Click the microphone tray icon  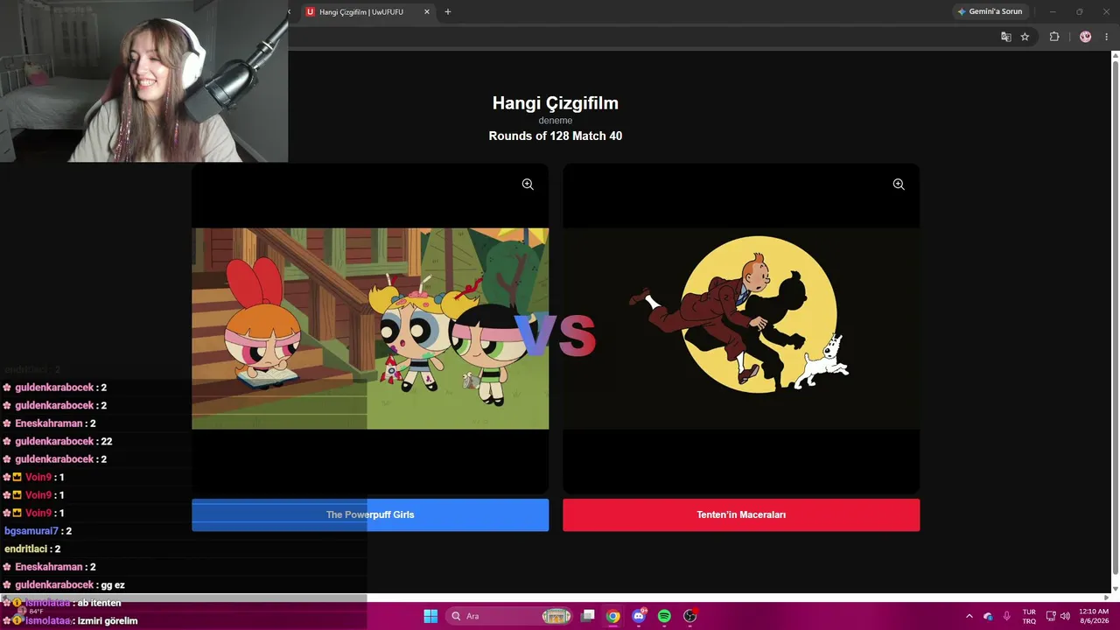1007,616
